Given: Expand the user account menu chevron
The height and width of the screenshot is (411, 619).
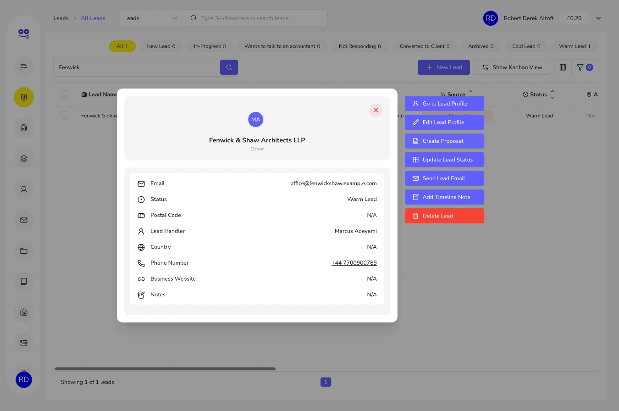Looking at the screenshot, I should click(x=598, y=18).
